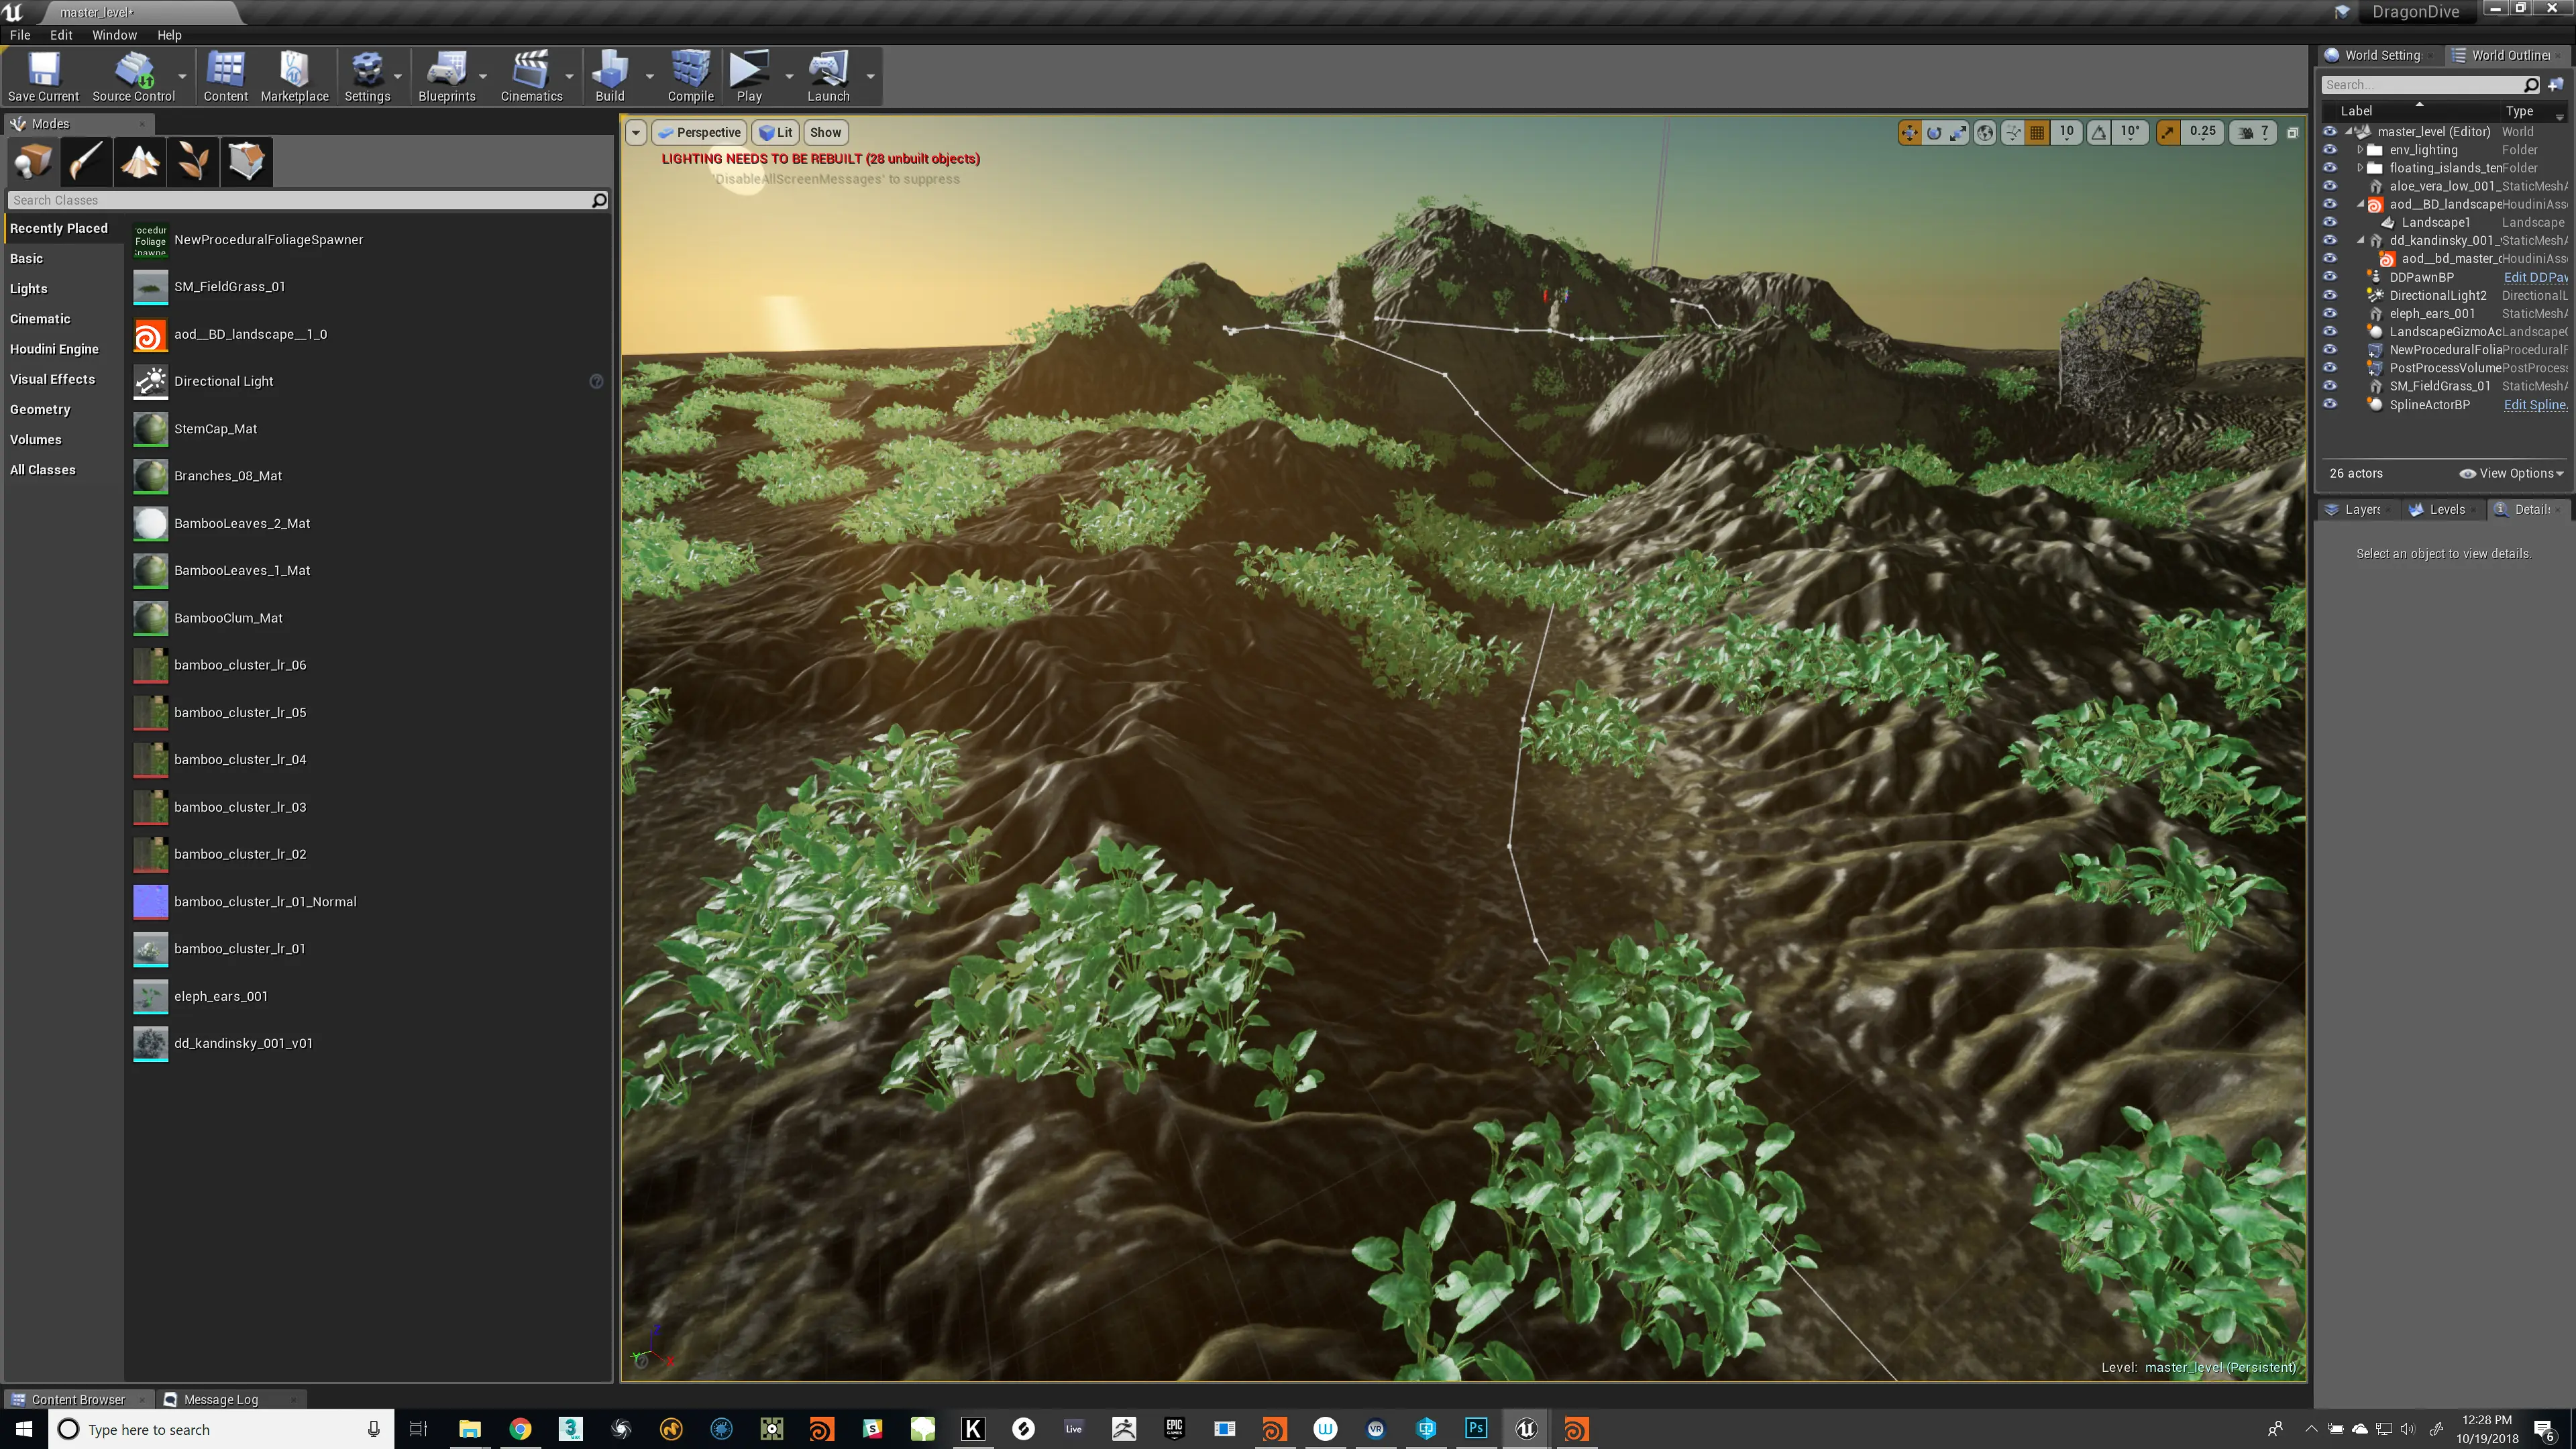Screen dimensions: 2576x1449
Task: Collapse aod__BD_landscape Houdini asset
Action: [2360, 204]
